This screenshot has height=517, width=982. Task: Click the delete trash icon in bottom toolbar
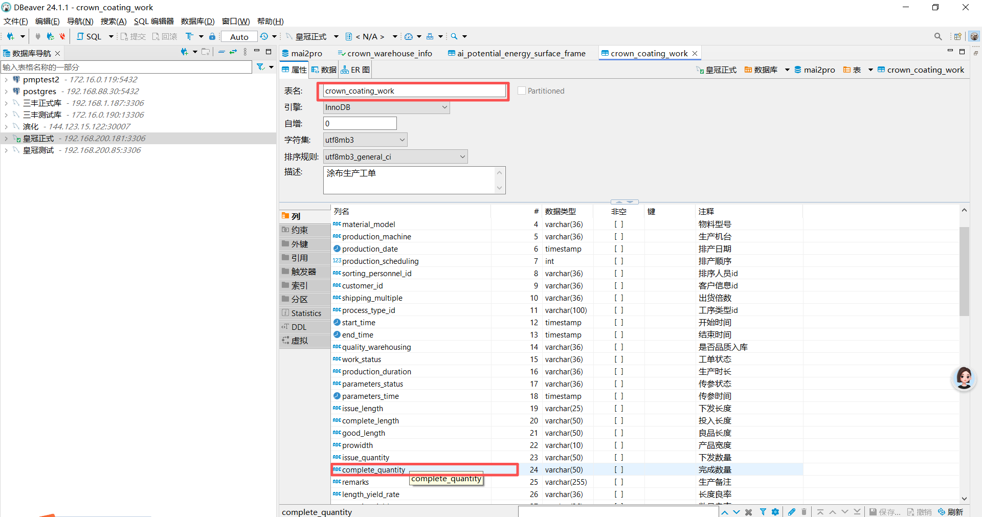804,512
